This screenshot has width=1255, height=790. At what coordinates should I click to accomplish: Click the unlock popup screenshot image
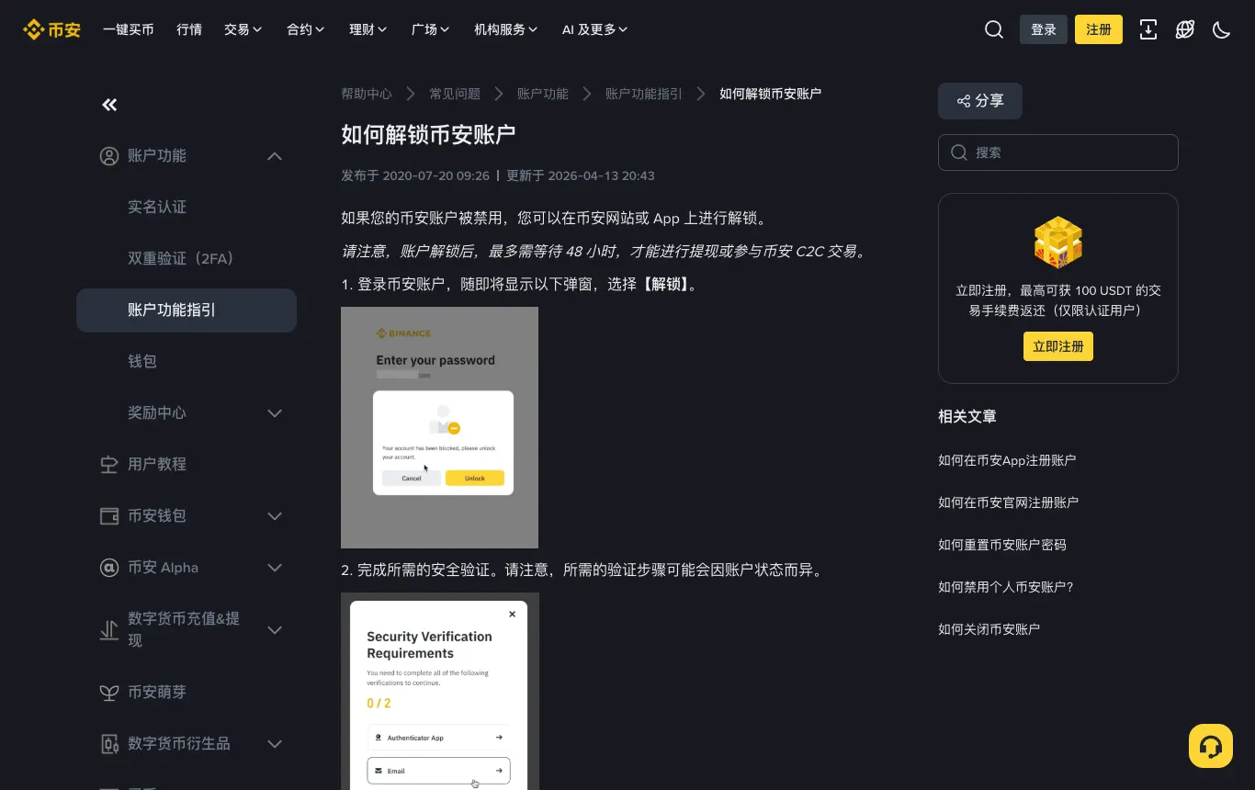pos(439,428)
